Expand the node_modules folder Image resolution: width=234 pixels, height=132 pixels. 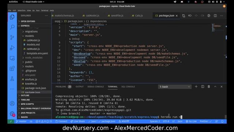click(x=34, y=58)
